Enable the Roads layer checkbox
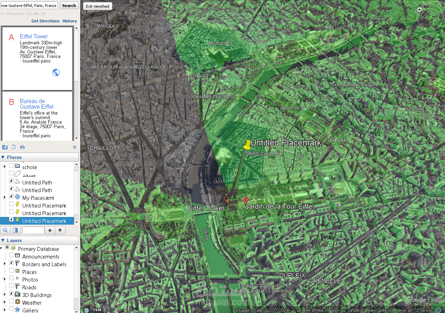This screenshot has width=445, height=313. [x=11, y=286]
